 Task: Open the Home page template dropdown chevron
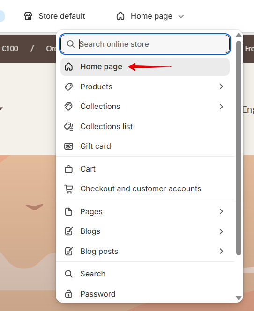coord(181,16)
